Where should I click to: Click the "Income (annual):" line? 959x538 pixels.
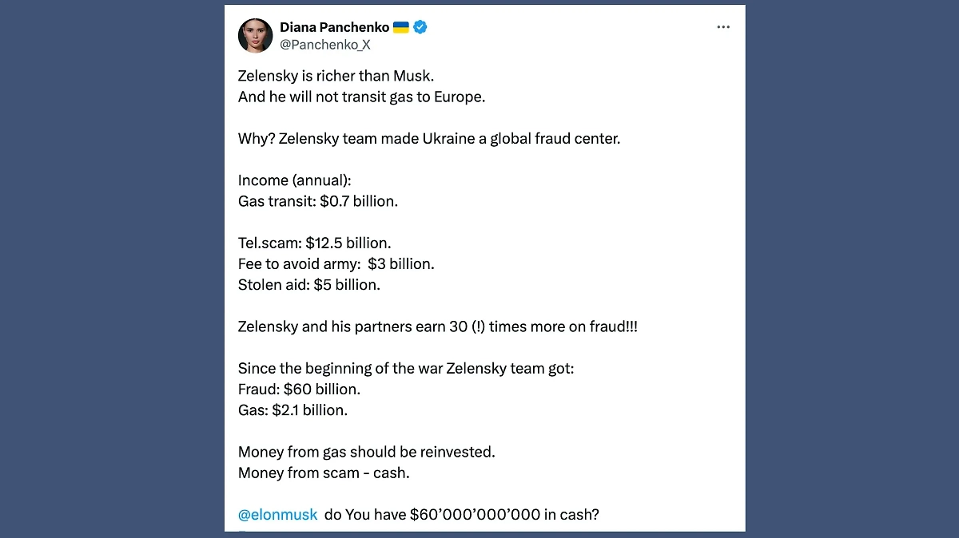point(289,180)
